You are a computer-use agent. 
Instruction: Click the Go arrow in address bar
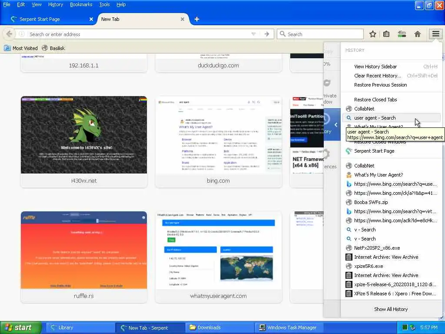(266, 34)
